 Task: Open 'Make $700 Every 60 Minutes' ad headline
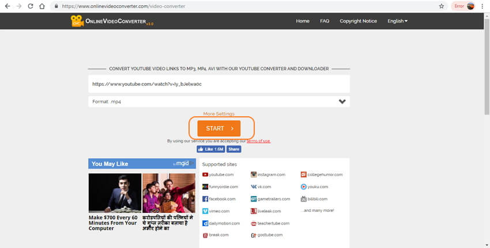(x=113, y=223)
